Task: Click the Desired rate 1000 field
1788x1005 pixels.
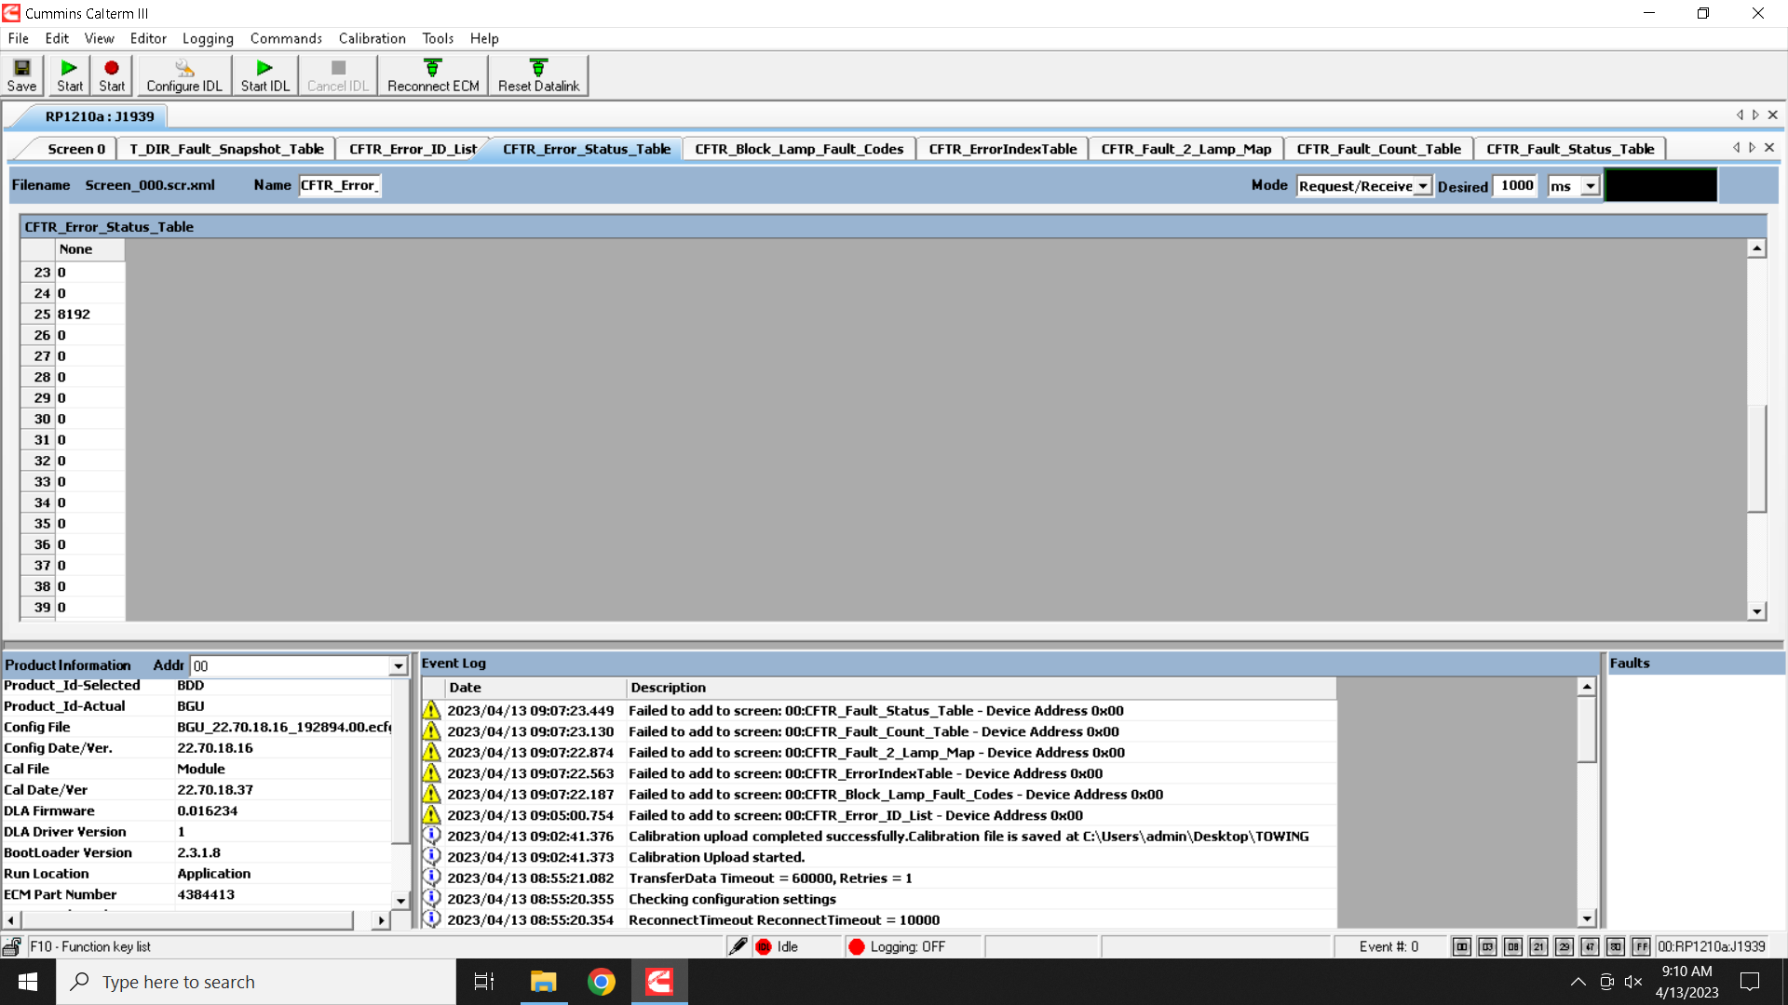Action: (1516, 185)
